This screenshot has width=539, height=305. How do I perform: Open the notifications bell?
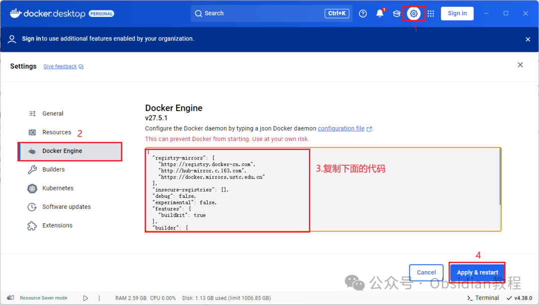click(380, 13)
